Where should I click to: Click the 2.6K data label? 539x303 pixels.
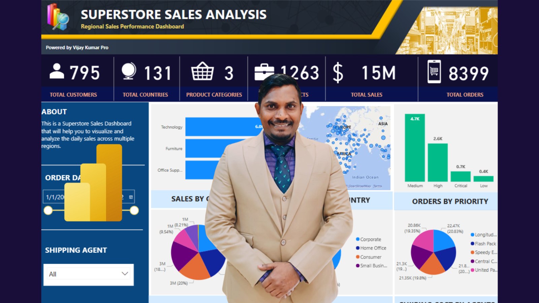438,139
